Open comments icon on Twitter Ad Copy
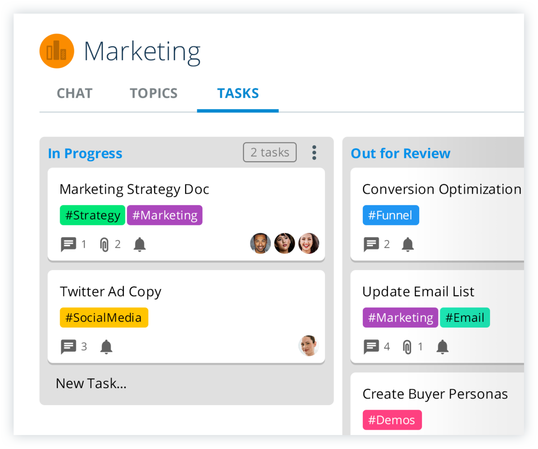The image size is (538, 449). (69, 346)
